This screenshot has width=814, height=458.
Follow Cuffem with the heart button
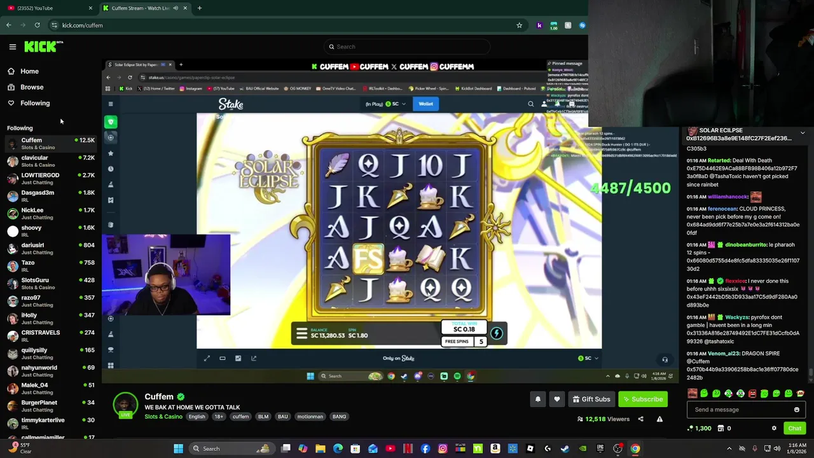(557, 399)
